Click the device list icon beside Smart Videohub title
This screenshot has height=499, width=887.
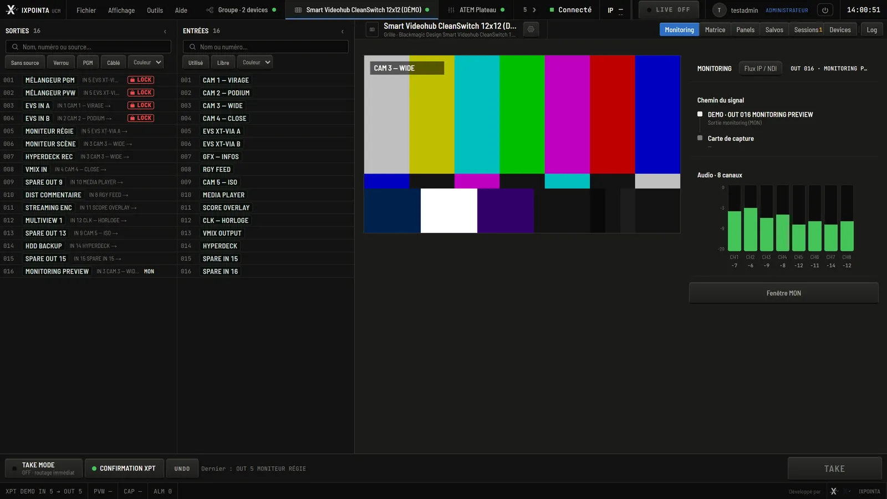click(372, 29)
